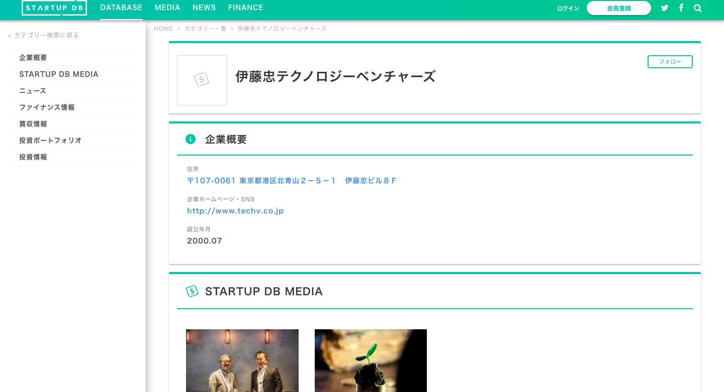Click the search magnifier icon
Viewport: 724px width, 392px height.
click(x=697, y=8)
